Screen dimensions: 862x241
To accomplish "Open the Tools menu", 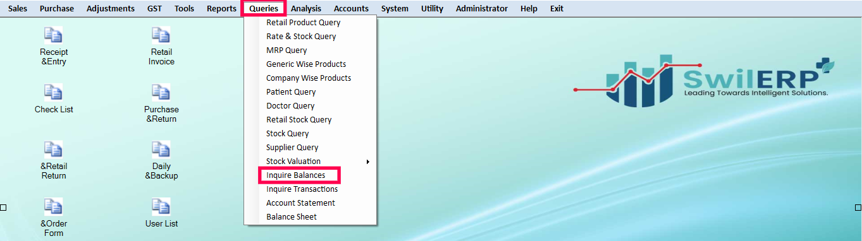I will click(185, 9).
